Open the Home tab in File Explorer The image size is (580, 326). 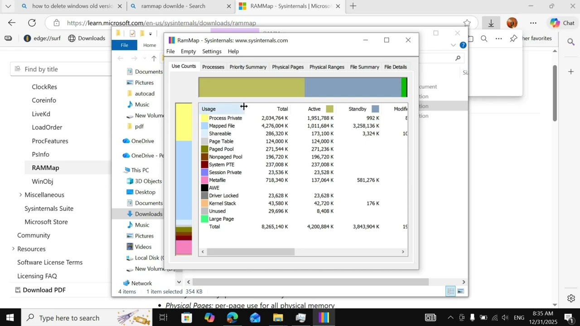(x=150, y=45)
